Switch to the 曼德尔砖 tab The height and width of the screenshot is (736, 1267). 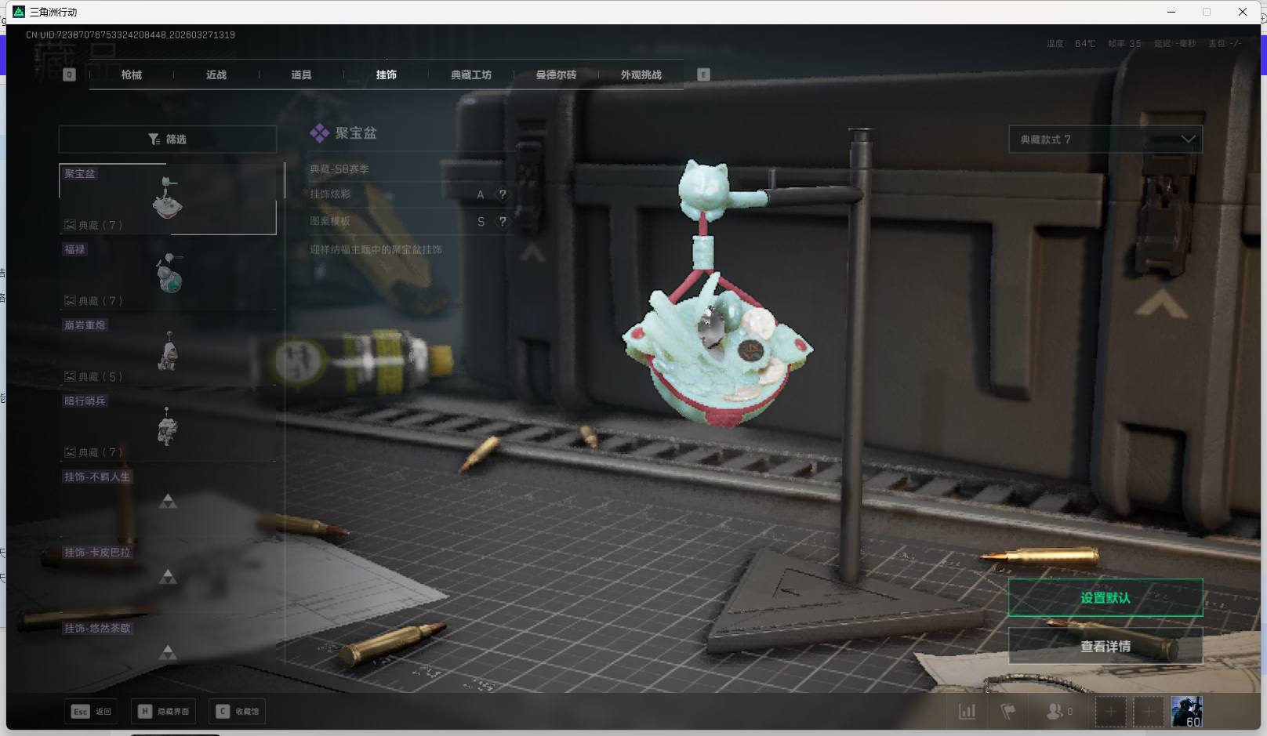coord(556,75)
